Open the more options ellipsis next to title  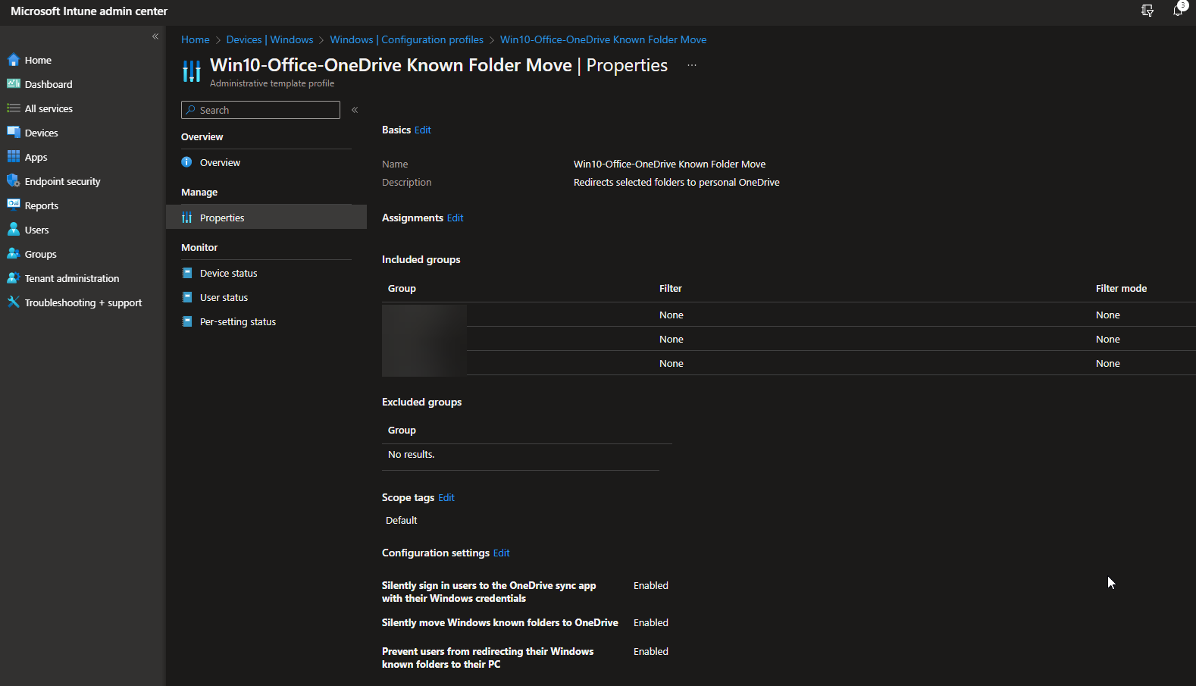[692, 65]
